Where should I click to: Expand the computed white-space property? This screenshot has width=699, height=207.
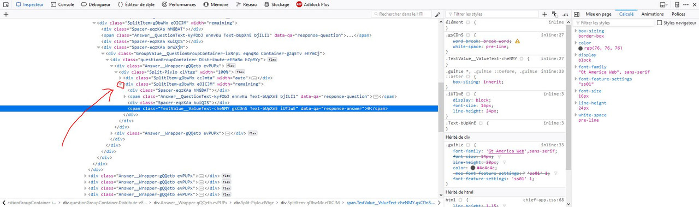pyautogui.click(x=576, y=115)
